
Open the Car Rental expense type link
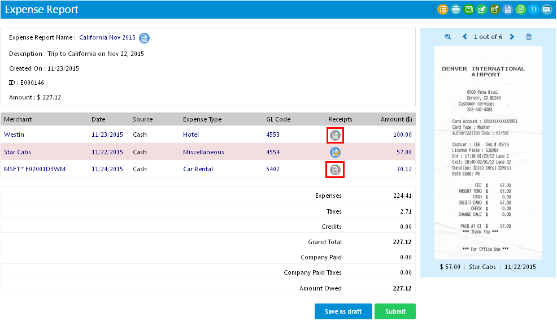198,169
